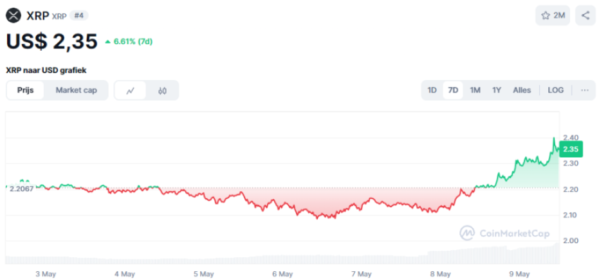Choose the 1Y time range
599x279 pixels.
click(x=497, y=90)
